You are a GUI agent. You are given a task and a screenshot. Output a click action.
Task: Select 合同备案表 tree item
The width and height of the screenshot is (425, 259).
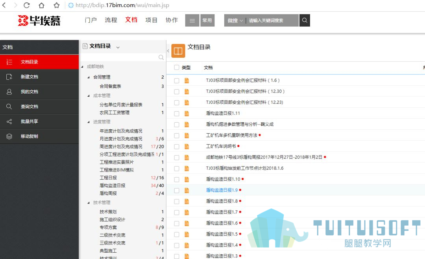tap(110, 86)
